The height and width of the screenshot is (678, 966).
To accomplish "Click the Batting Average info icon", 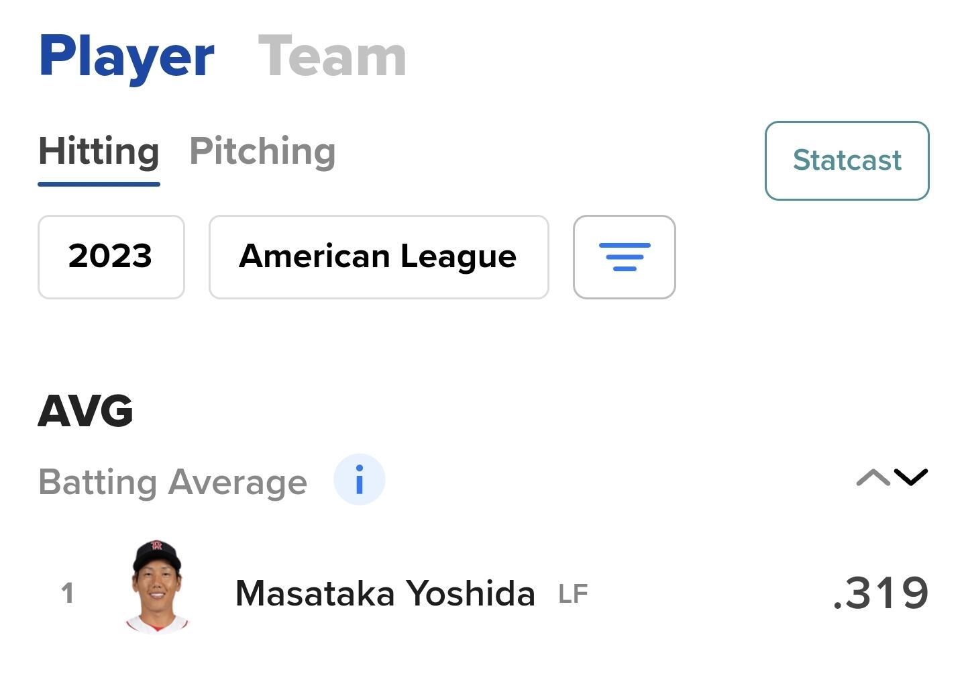I will point(359,480).
